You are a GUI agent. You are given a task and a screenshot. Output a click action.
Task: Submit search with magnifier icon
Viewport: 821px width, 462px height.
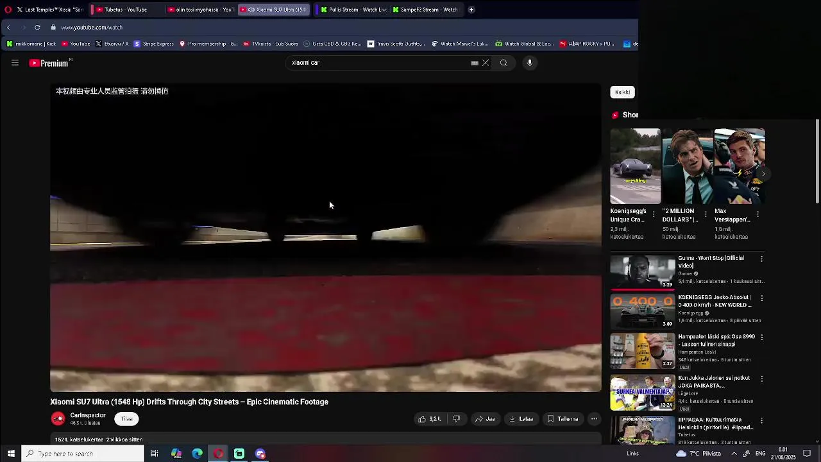[504, 63]
